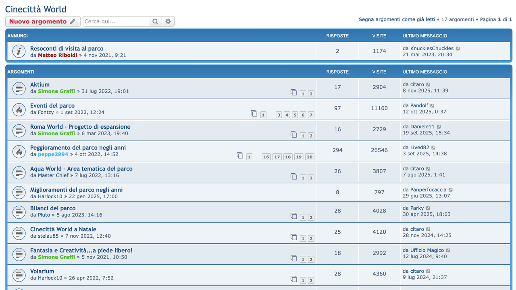Go to last post icon in Aqua World row
The image size is (516, 290).
coord(428,169)
